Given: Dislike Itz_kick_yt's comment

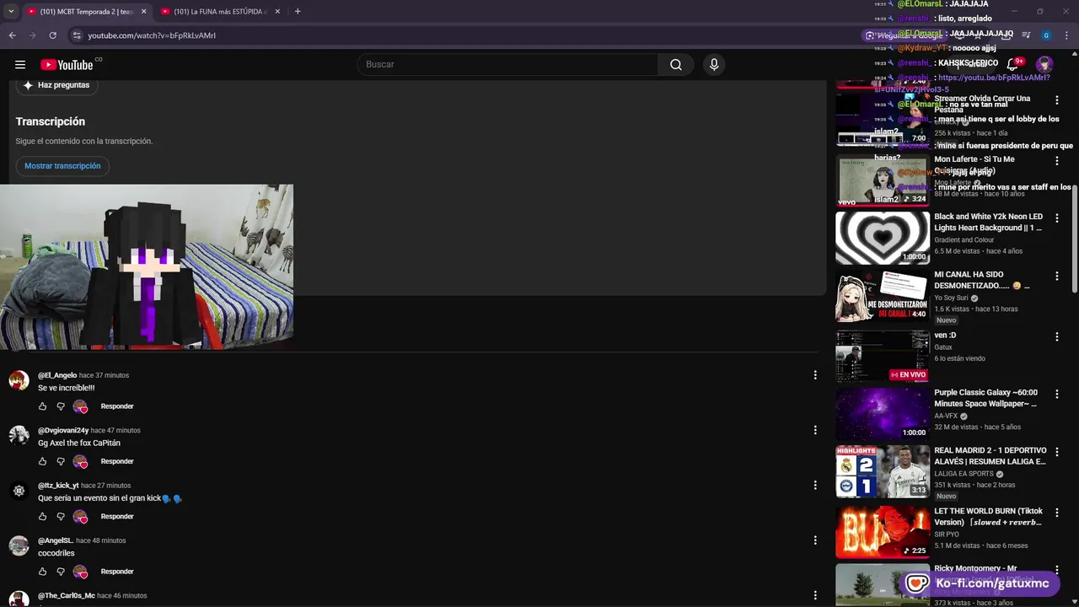Looking at the screenshot, I should pyautogui.click(x=61, y=516).
